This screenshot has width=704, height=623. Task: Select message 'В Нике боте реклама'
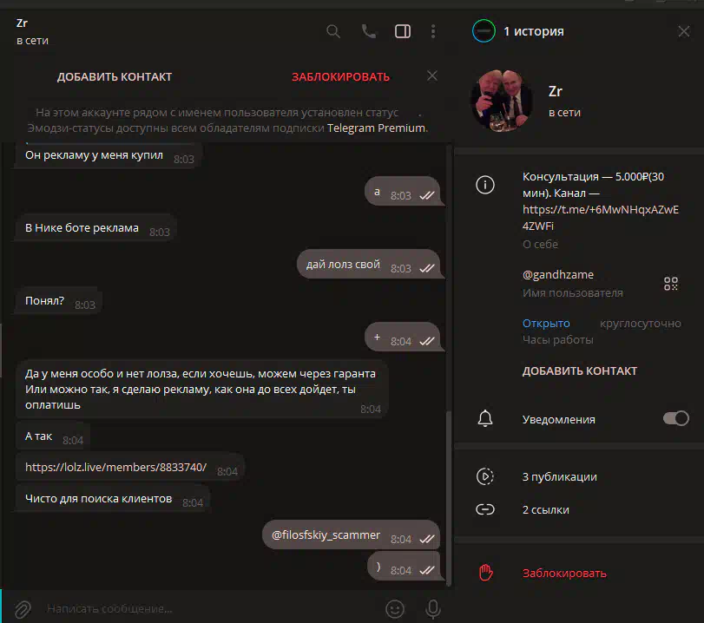click(95, 228)
